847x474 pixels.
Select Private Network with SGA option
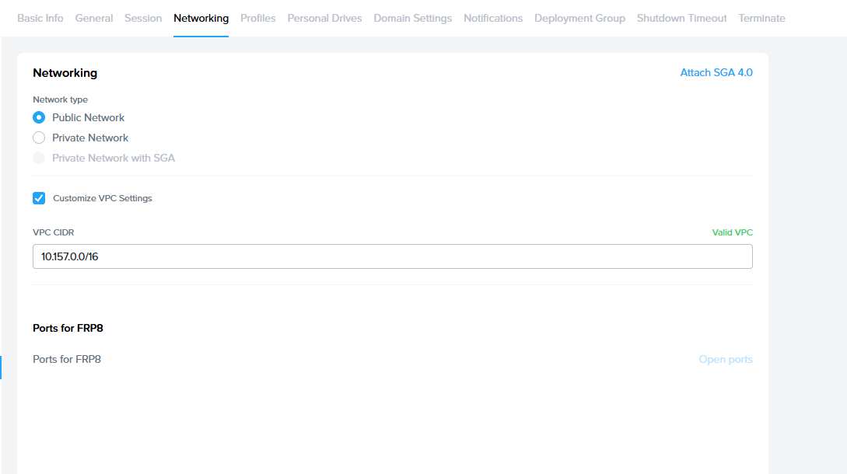[x=39, y=158]
